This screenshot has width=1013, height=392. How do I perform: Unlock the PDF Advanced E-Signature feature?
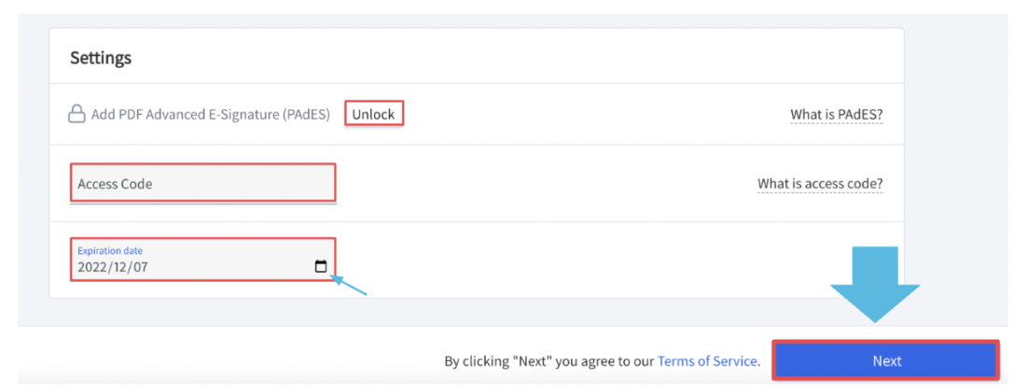[x=373, y=115]
